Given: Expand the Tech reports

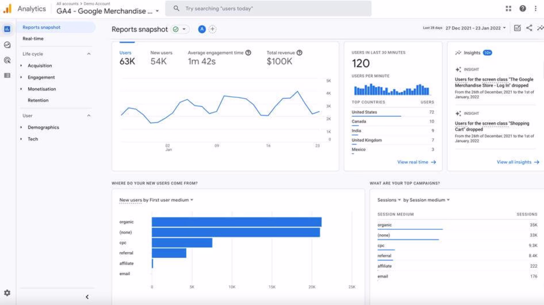Looking at the screenshot, I should pyautogui.click(x=21, y=139).
